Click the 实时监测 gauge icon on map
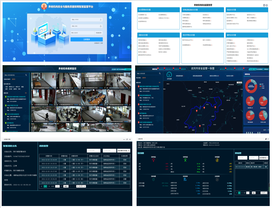 coord(170,75)
